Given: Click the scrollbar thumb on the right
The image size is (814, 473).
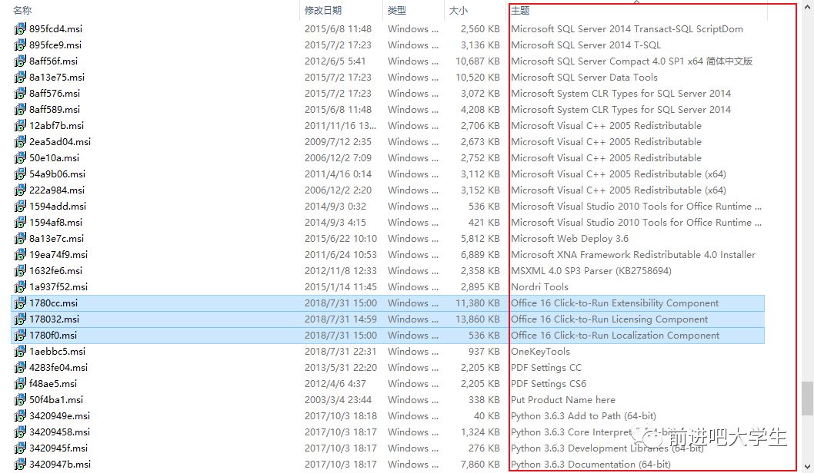Looking at the screenshot, I should [807, 399].
